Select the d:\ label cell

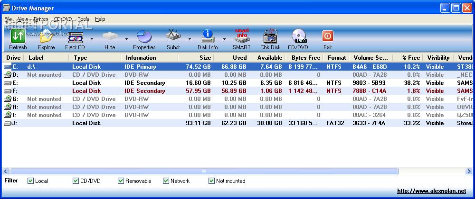click(31, 67)
